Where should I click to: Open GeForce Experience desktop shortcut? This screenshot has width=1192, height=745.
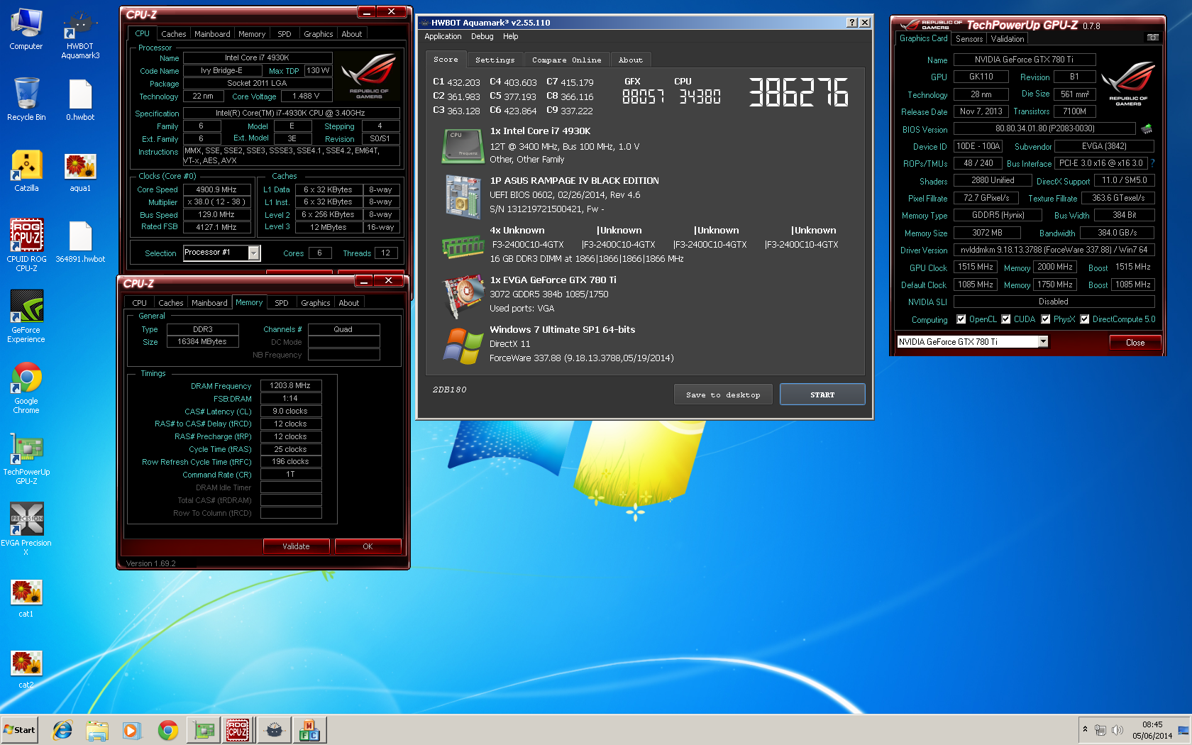(26, 316)
